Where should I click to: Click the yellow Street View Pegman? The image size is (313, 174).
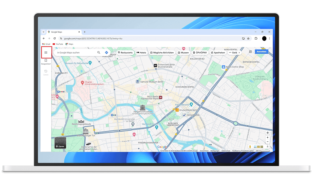(x=250, y=147)
